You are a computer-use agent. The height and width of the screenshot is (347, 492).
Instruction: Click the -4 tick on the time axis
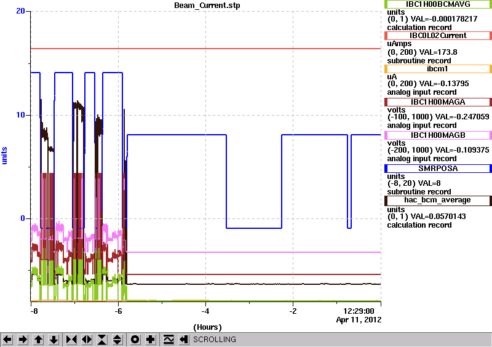[x=205, y=311]
